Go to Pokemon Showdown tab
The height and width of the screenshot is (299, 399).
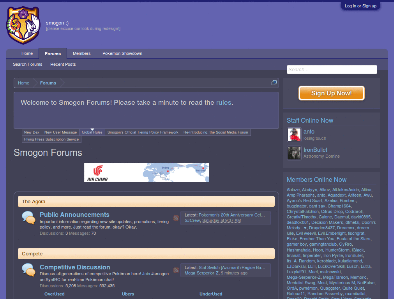point(122,53)
